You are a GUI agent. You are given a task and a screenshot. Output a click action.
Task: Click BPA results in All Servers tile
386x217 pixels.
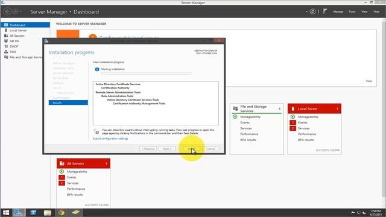pyautogui.click(x=75, y=195)
